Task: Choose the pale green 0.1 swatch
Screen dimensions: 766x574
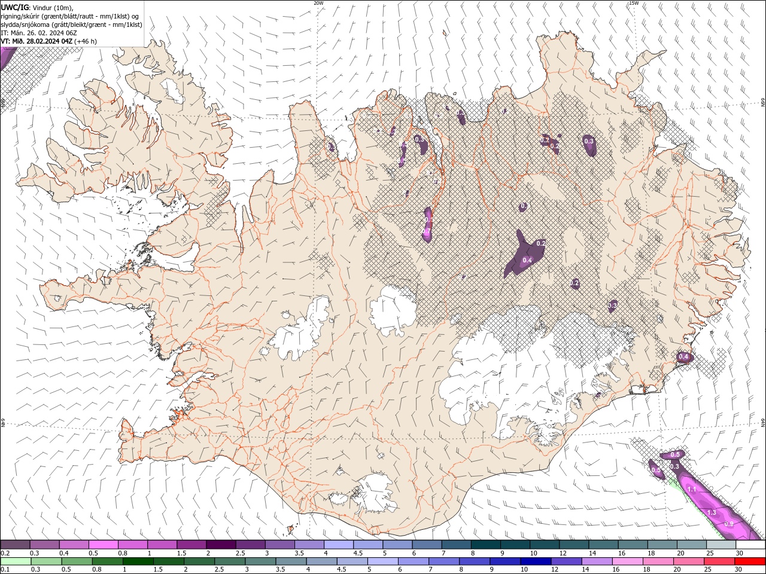Action: point(15,561)
